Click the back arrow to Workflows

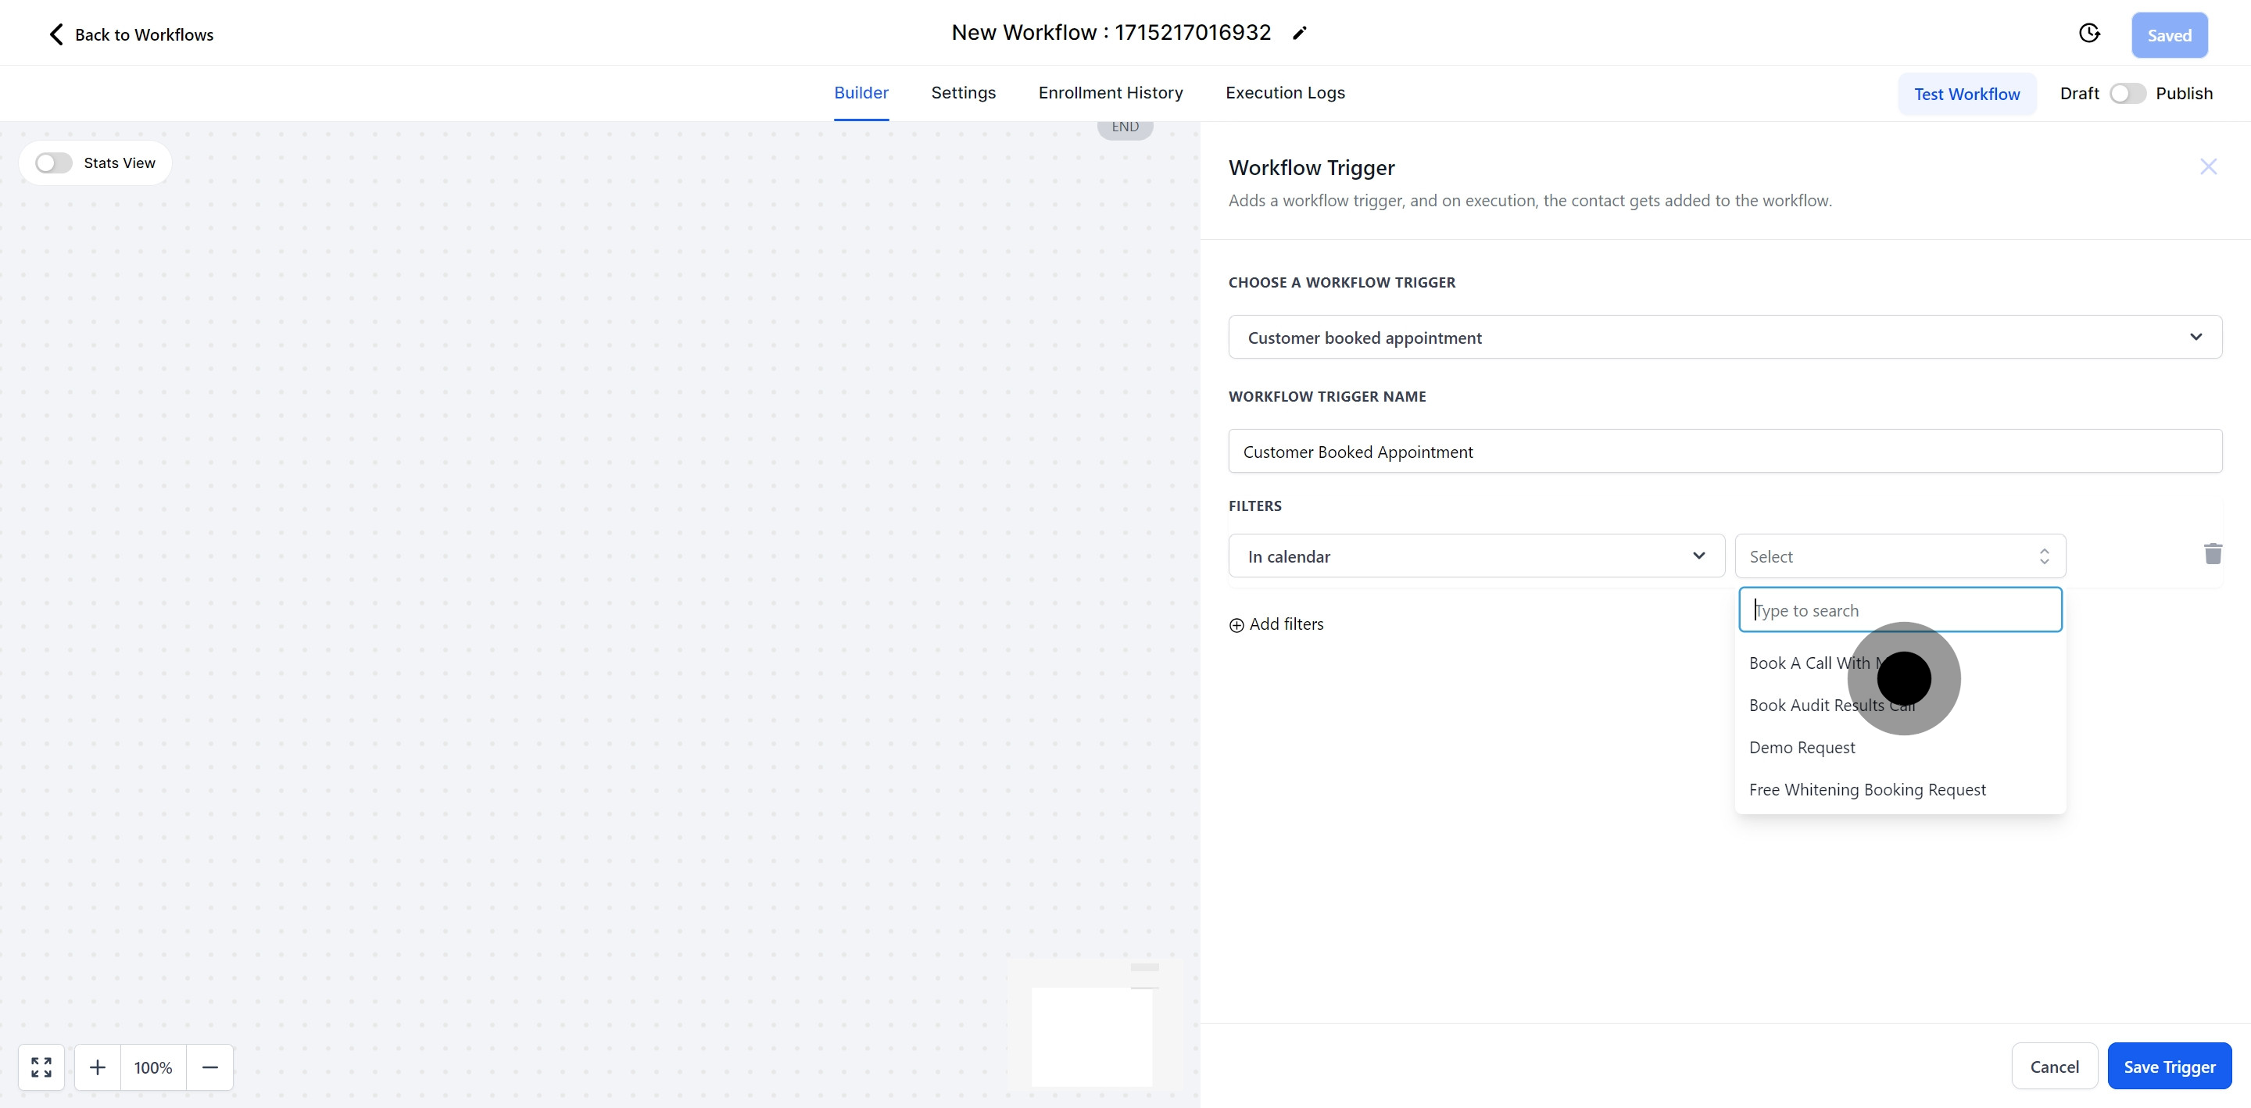[56, 34]
